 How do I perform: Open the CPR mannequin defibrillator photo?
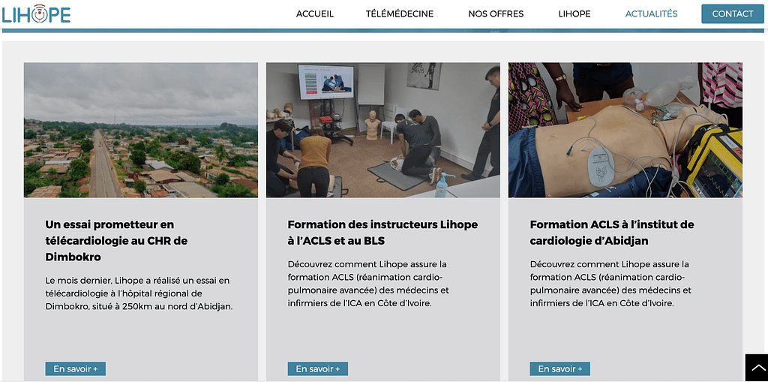[625, 130]
